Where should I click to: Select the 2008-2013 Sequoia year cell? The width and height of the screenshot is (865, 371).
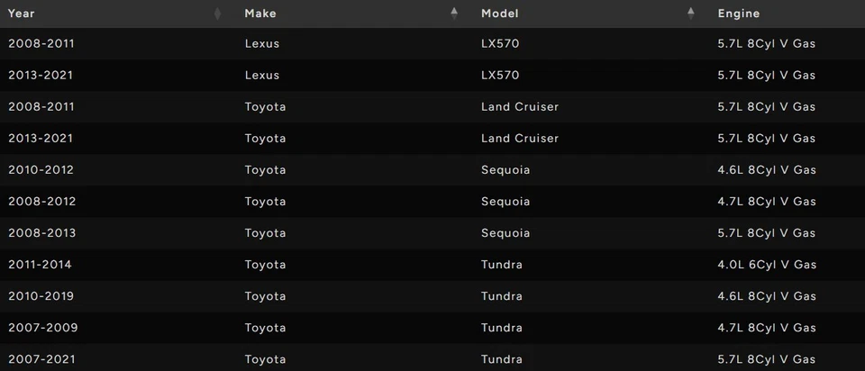pyautogui.click(x=42, y=232)
